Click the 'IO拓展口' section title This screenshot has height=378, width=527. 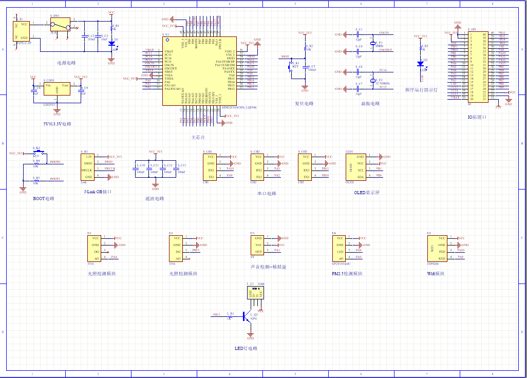pyautogui.click(x=477, y=117)
